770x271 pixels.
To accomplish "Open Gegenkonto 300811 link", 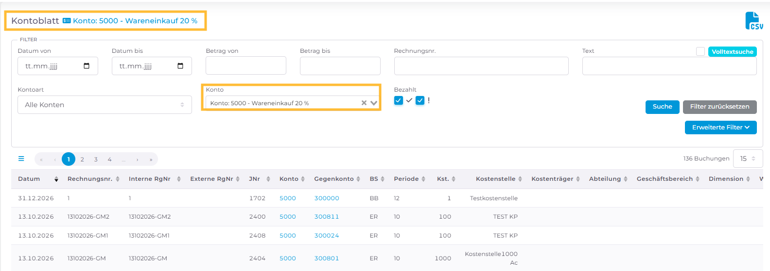I will [327, 217].
